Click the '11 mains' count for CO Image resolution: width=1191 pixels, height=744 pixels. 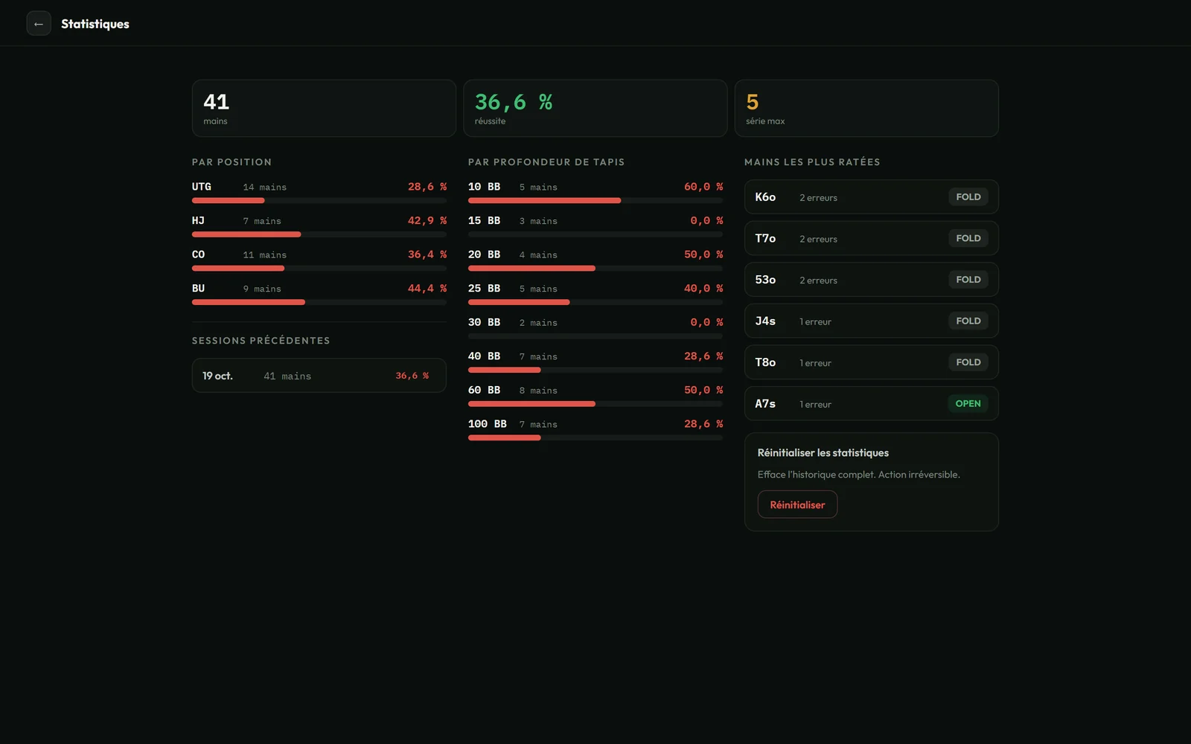pyautogui.click(x=264, y=255)
